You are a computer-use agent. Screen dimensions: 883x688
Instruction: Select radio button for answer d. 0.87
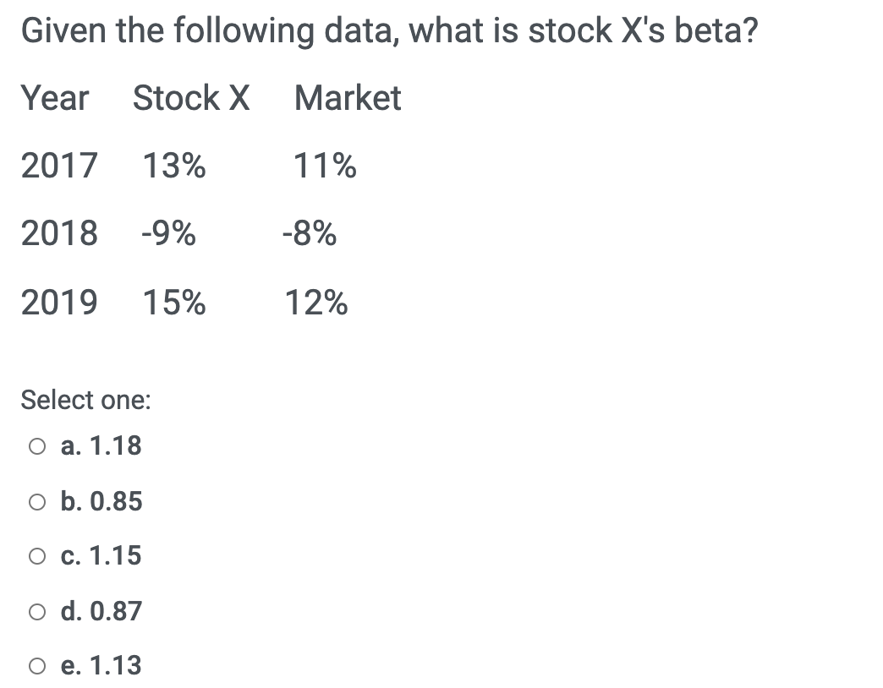[36, 611]
